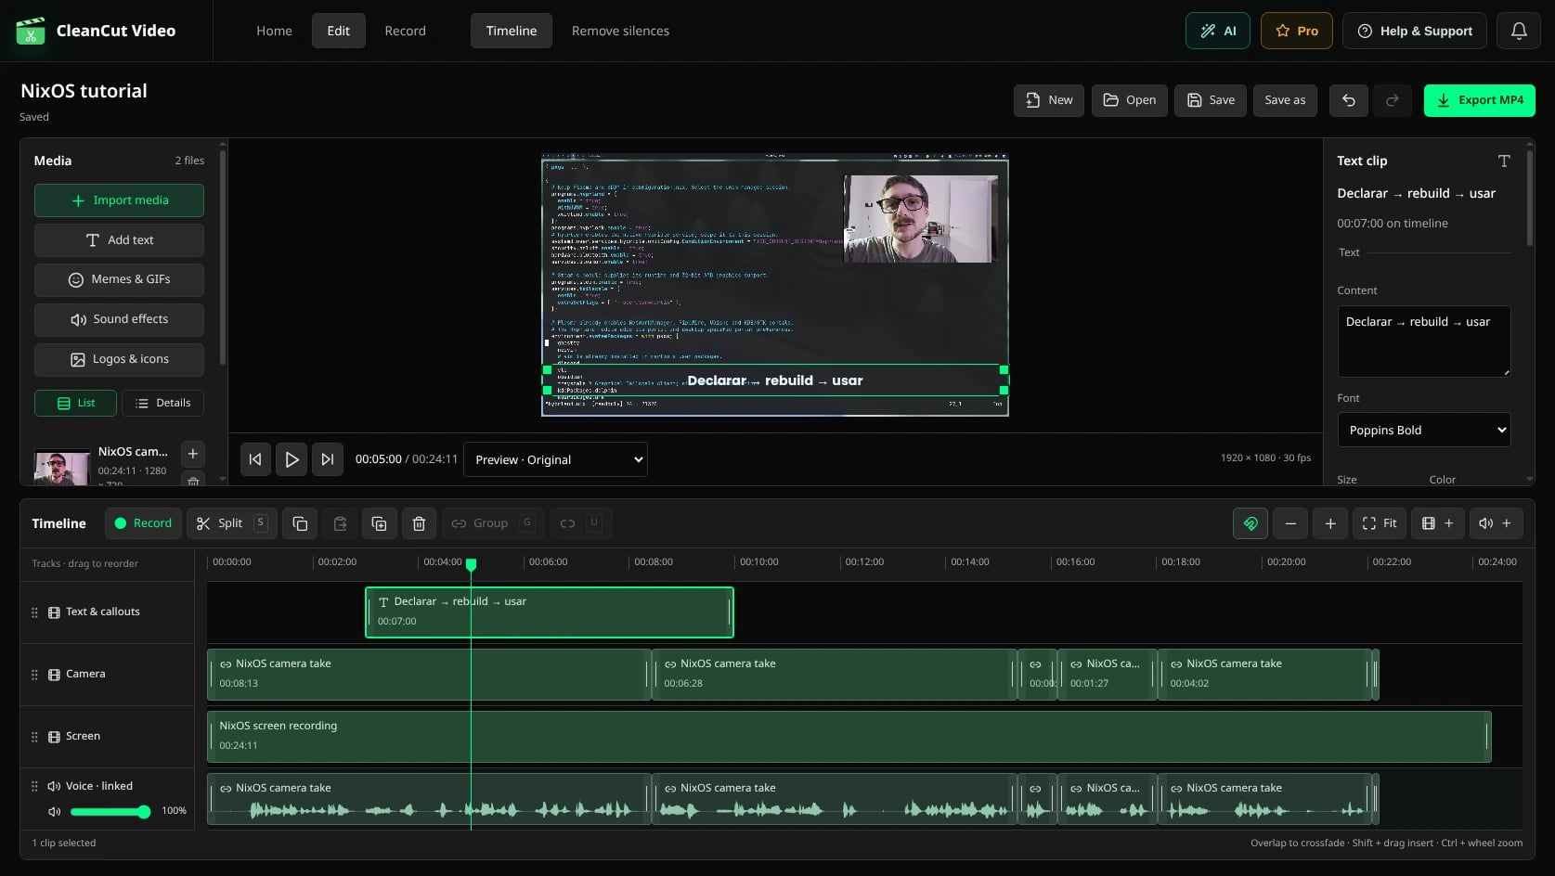
Task: Open the Poppins Bold font dropdown
Action: pyautogui.click(x=1424, y=430)
